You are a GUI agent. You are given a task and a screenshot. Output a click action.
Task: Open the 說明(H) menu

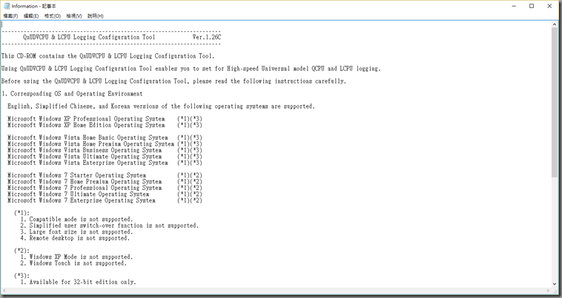pyautogui.click(x=96, y=16)
